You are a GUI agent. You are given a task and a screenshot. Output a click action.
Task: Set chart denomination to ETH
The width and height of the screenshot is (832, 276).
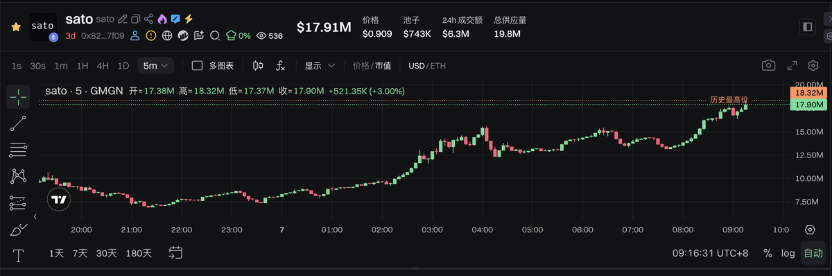click(x=438, y=66)
